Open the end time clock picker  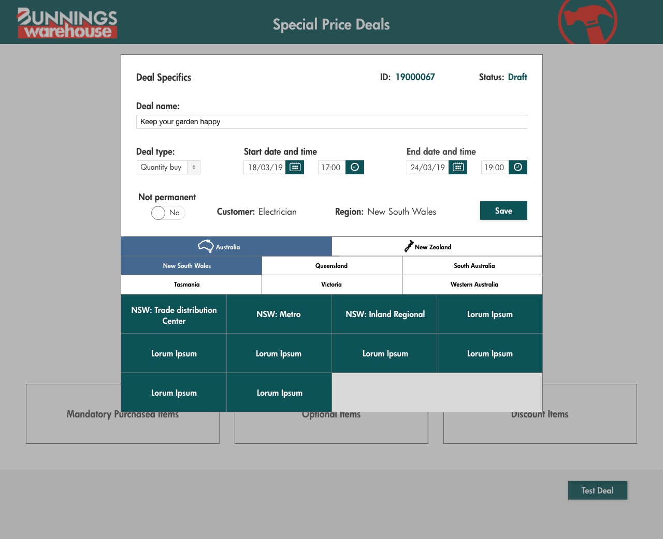coord(517,167)
